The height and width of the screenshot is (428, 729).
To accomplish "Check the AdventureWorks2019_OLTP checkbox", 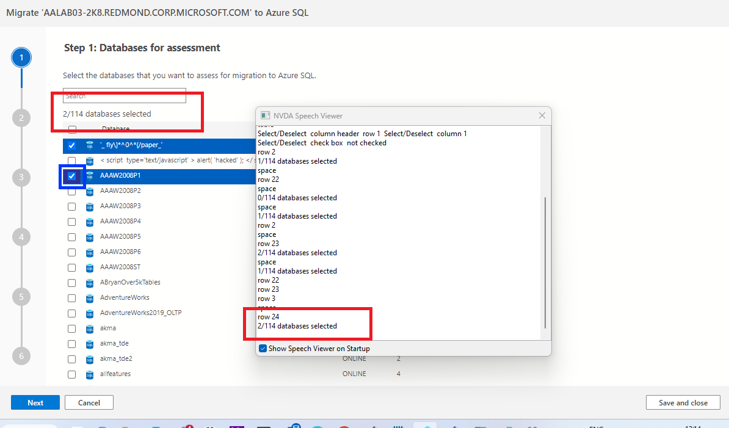I will [x=71, y=313].
